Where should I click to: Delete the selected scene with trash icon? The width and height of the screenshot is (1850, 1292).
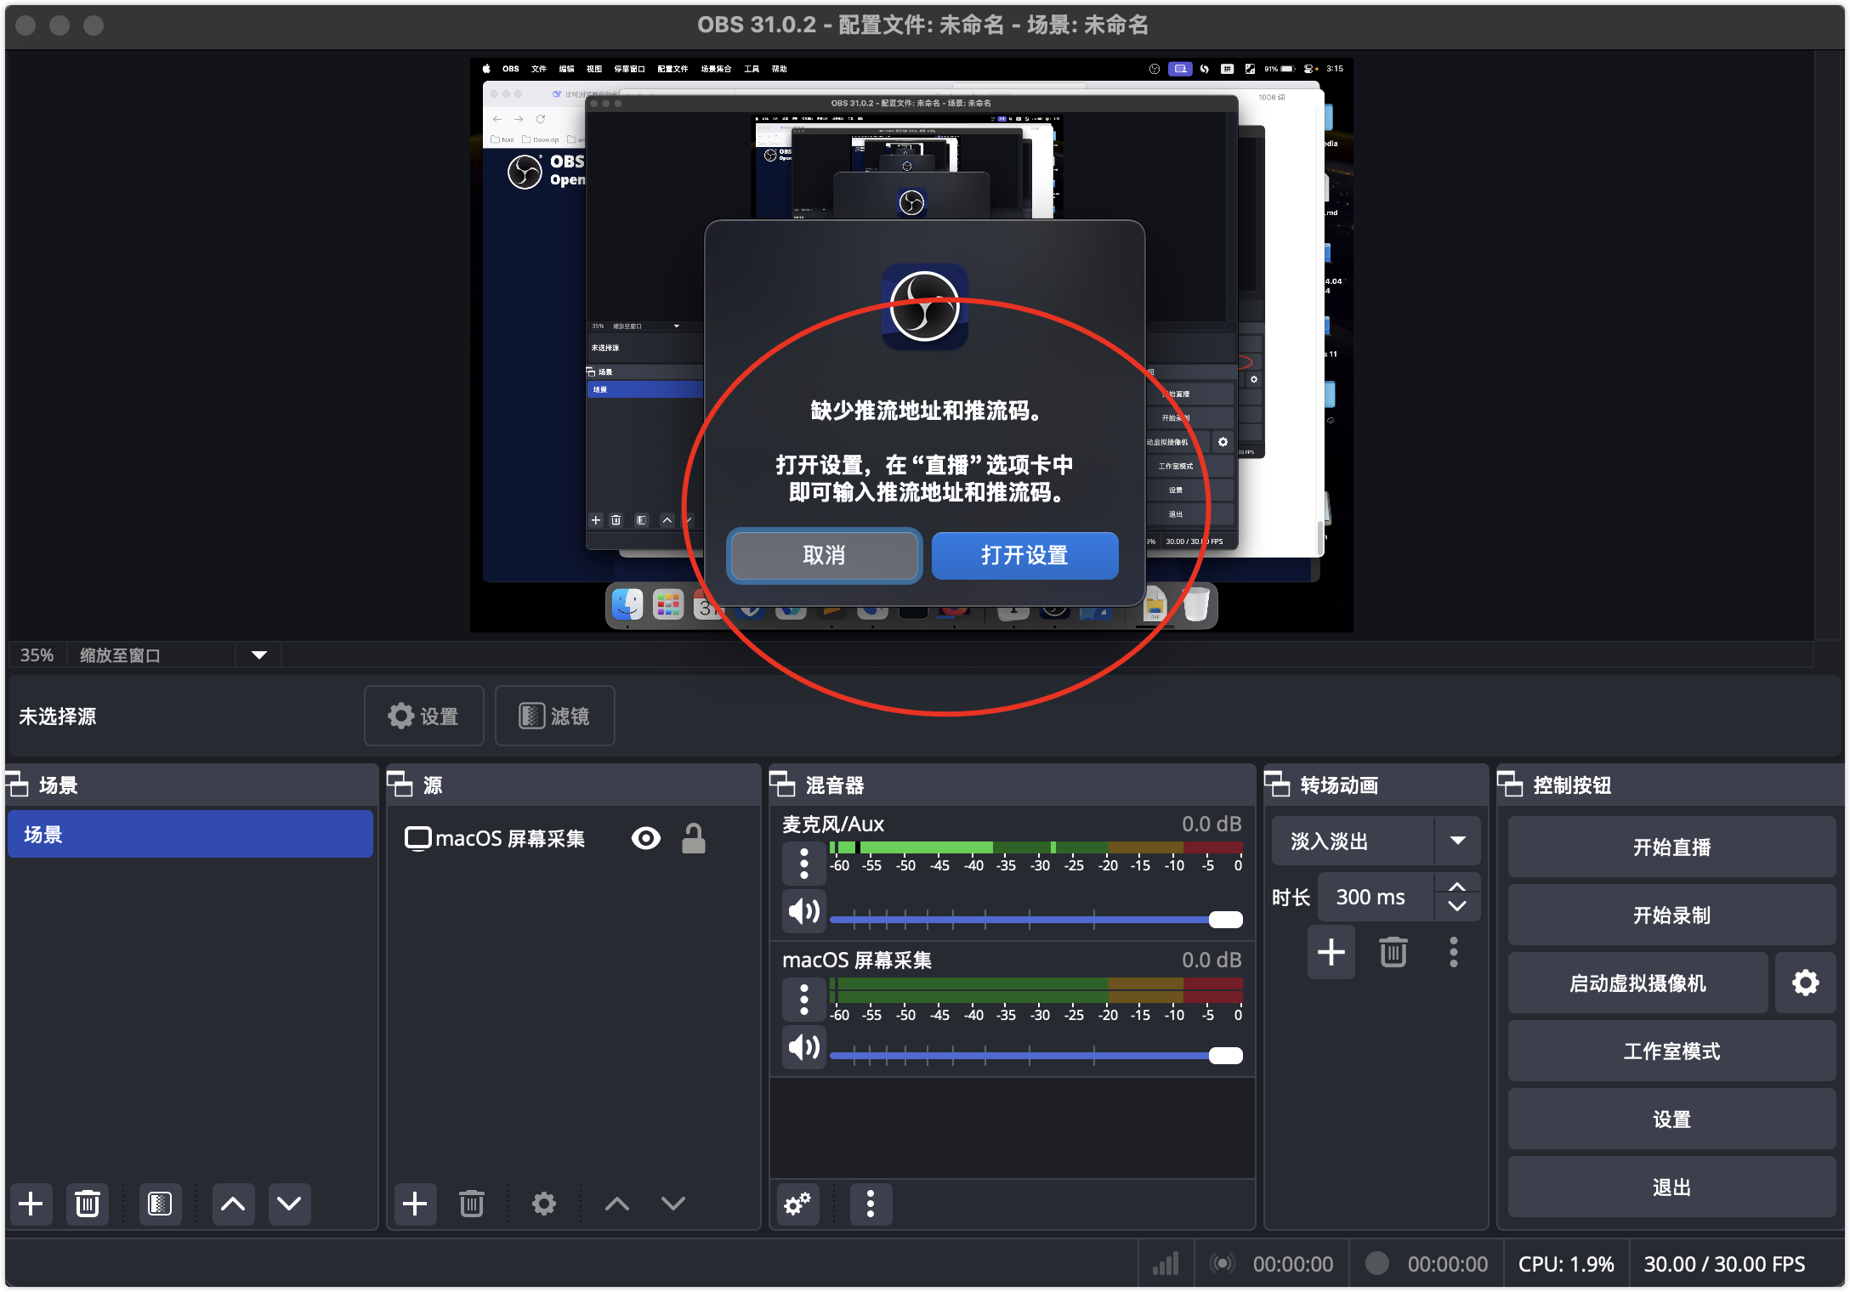pyautogui.click(x=88, y=1204)
